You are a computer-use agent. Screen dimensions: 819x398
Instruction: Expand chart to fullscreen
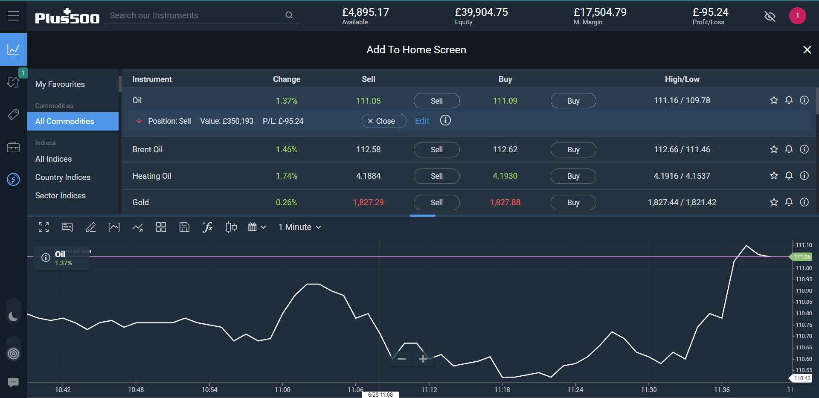click(44, 227)
